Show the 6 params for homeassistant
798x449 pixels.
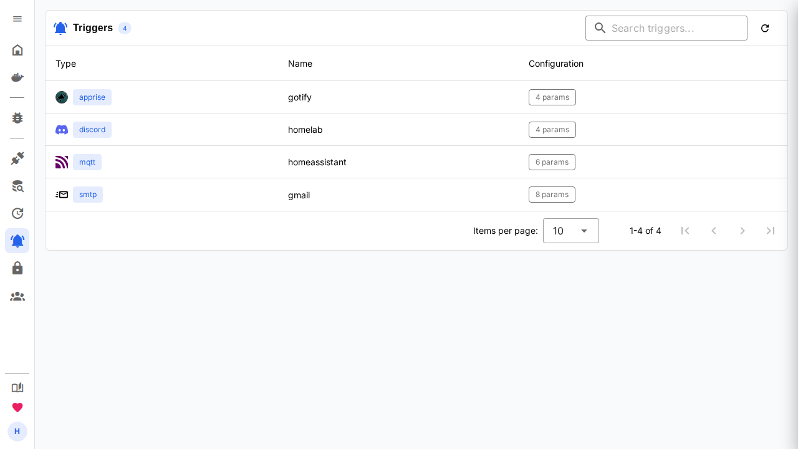coord(552,162)
